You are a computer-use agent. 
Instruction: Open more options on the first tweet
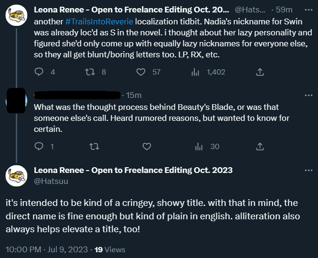(x=308, y=10)
